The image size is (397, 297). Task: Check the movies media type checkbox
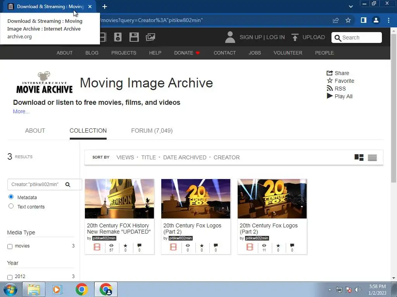(10, 246)
